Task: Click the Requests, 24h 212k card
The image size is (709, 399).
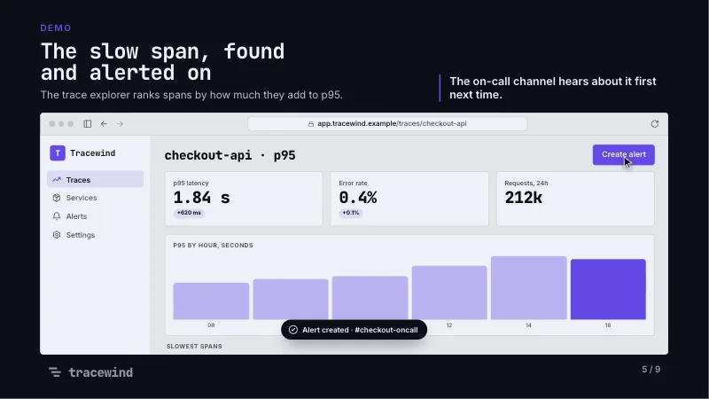Action: click(575, 199)
